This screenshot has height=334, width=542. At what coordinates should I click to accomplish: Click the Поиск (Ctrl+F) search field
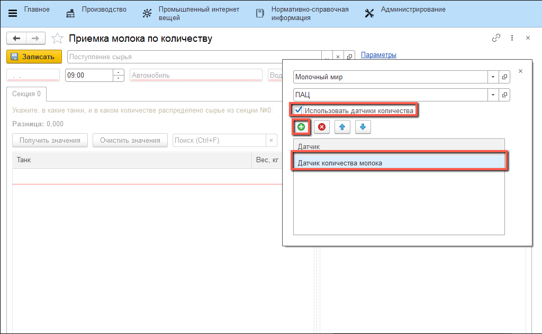tap(219, 140)
